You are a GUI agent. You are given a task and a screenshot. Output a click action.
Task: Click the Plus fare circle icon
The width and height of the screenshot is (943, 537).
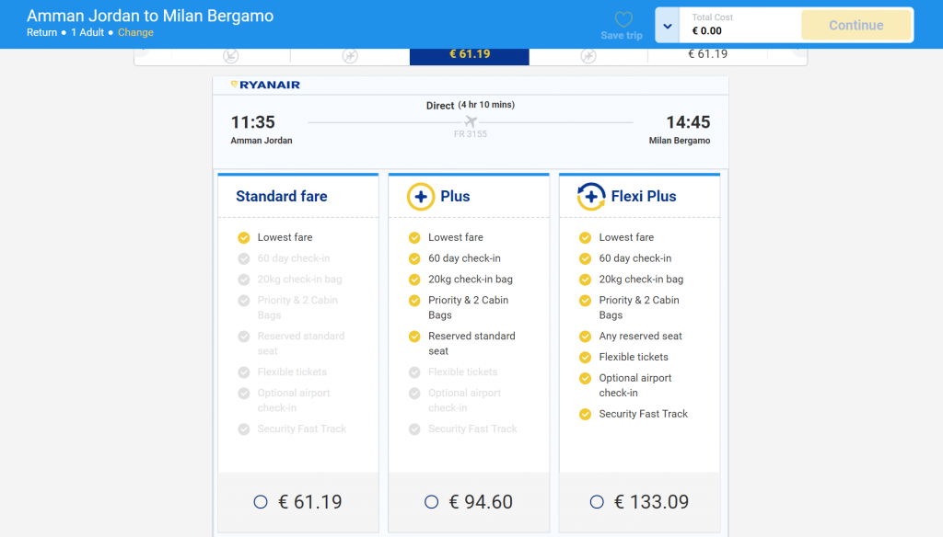421,197
